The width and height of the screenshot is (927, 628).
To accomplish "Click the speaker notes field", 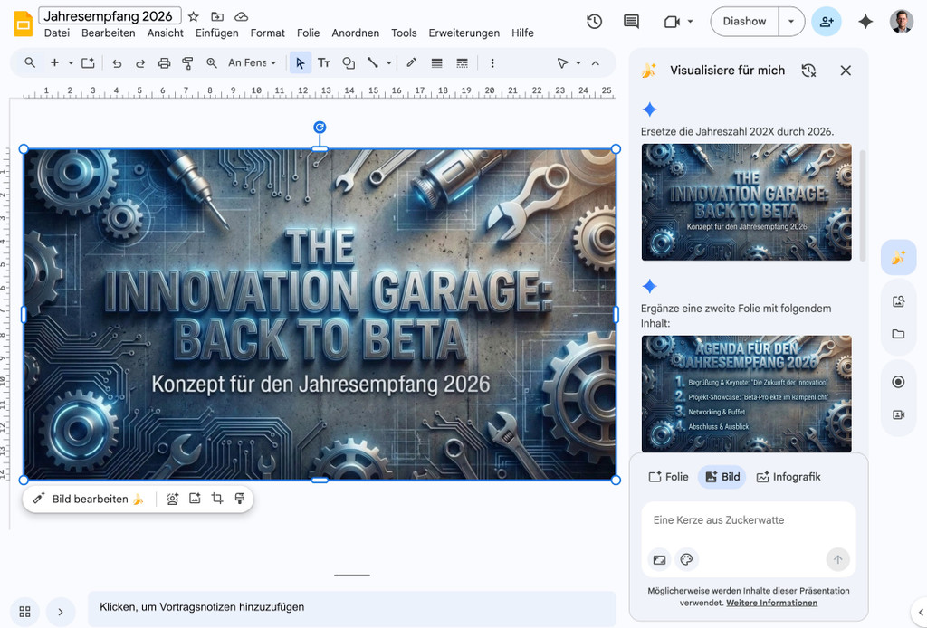I will [351, 607].
